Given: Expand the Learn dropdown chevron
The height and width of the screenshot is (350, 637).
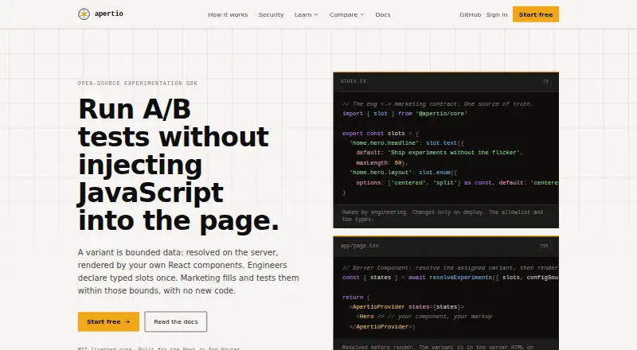Looking at the screenshot, I should pos(316,14).
